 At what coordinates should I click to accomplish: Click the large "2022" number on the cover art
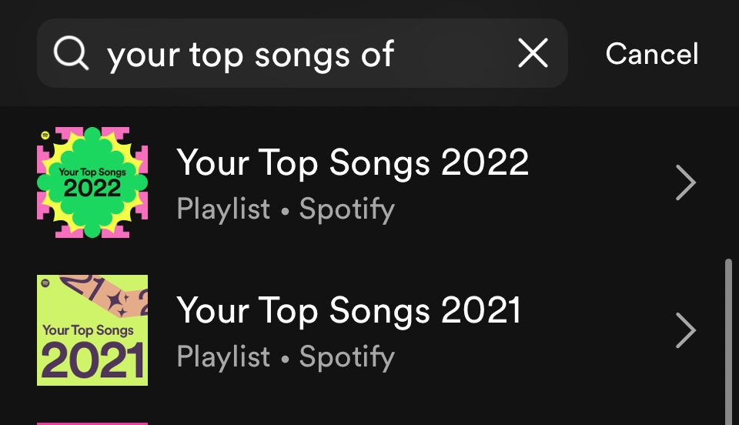pos(92,188)
